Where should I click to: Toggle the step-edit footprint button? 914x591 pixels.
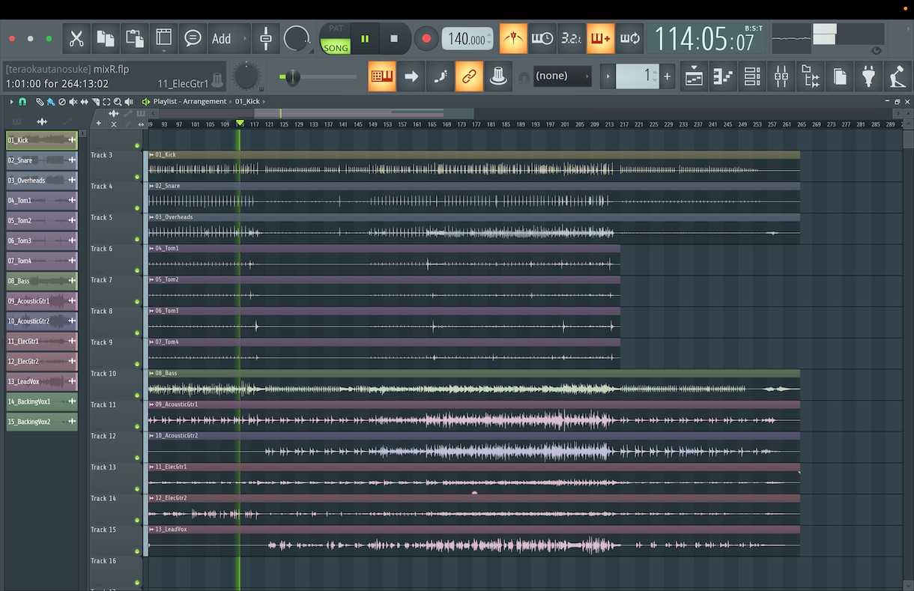coord(441,76)
